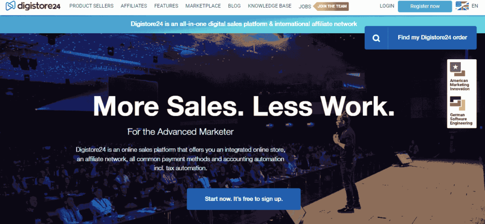Click the German Software Engineering badge icon
Viewport: 485px width, 224px height.
click(x=458, y=104)
